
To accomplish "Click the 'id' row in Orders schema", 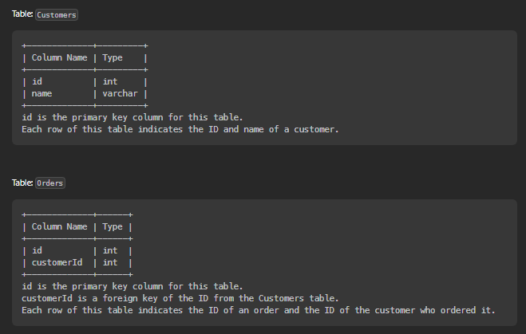I will pyautogui.click(x=77, y=250).
